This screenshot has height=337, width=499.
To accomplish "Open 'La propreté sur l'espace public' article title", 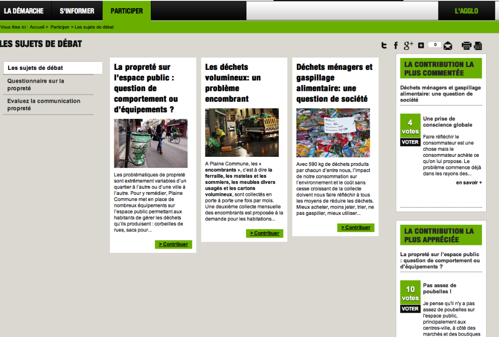I will [146, 88].
